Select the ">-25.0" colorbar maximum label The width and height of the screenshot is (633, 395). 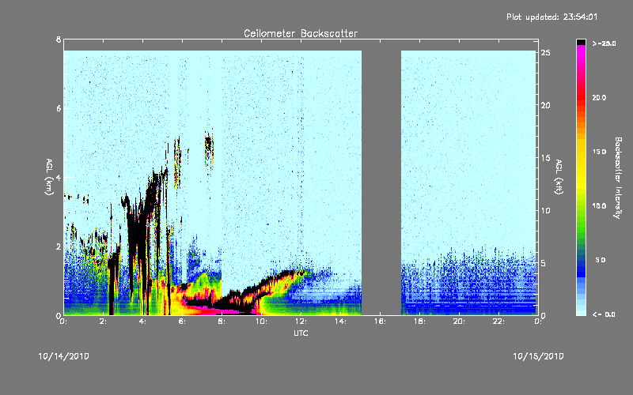(x=604, y=43)
